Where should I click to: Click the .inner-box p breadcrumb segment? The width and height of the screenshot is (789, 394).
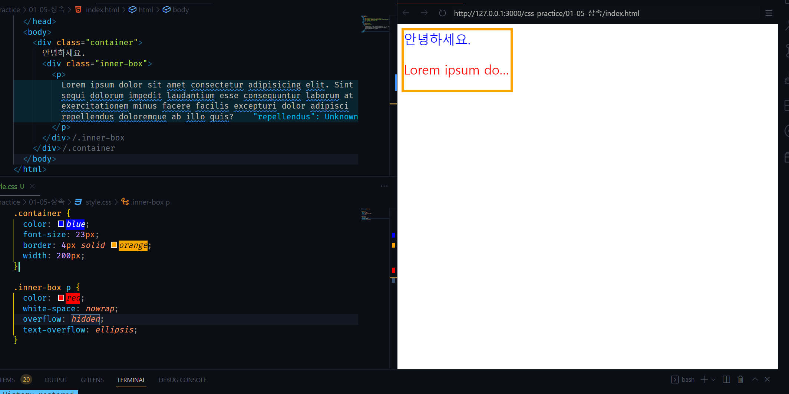pyautogui.click(x=150, y=202)
